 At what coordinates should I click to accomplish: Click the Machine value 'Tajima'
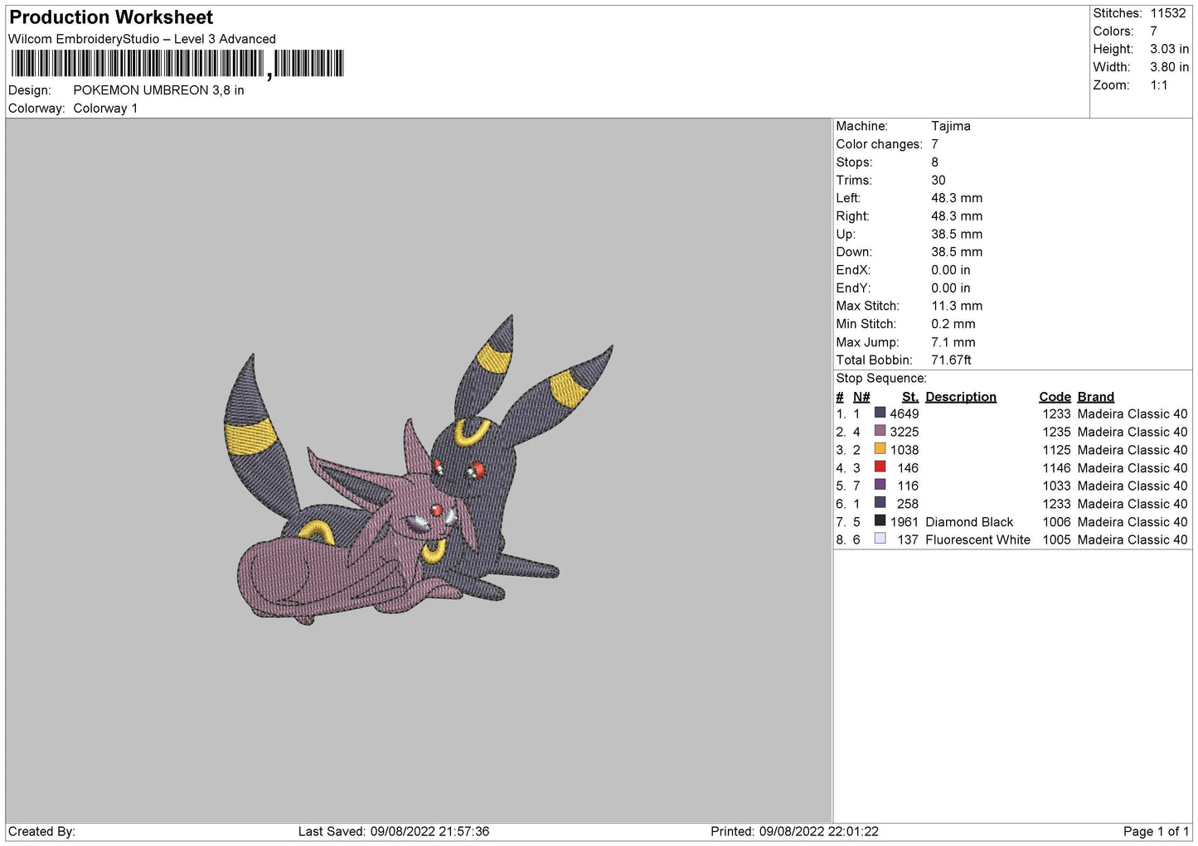pos(950,126)
